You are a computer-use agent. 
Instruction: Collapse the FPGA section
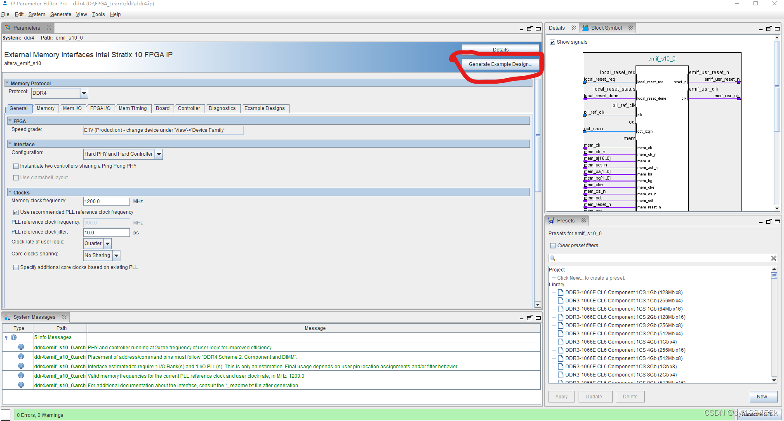click(10, 121)
